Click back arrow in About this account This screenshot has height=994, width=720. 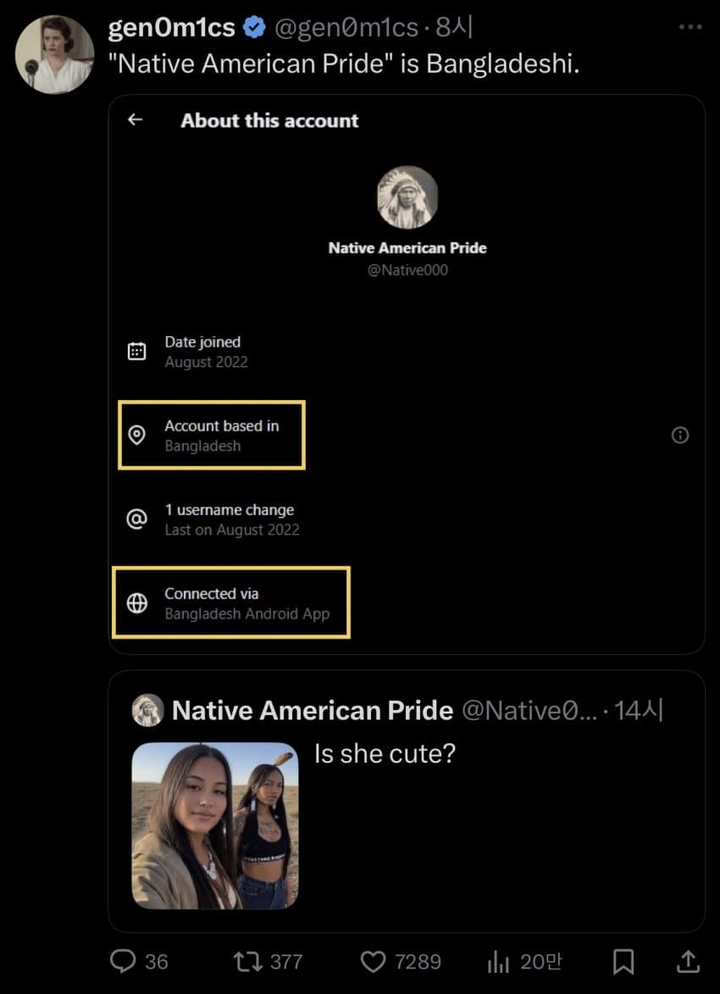click(x=135, y=119)
